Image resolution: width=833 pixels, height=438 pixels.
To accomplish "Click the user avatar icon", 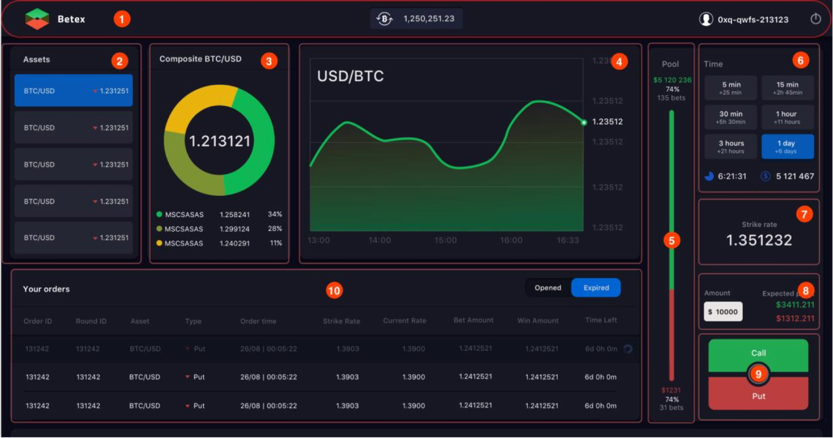I will tap(706, 19).
